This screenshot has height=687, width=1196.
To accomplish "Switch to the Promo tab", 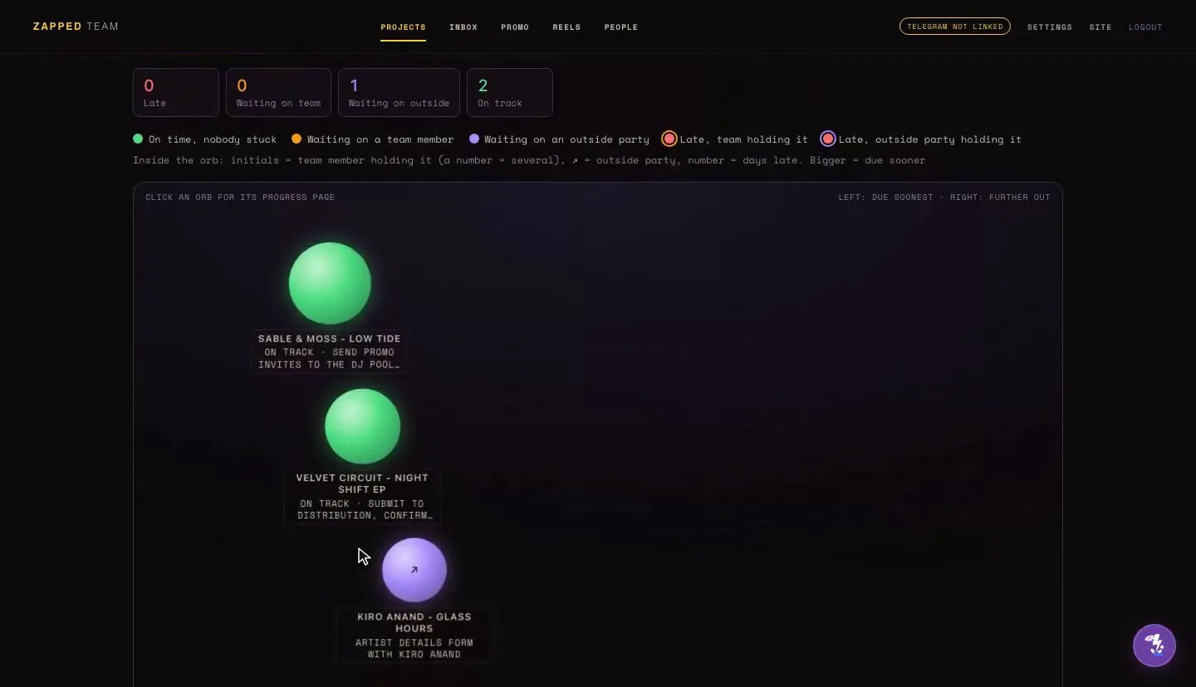I will [515, 27].
